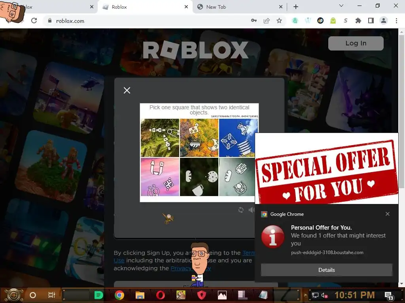
Task: Launch Opera browser from the taskbar
Action: [x=161, y=295]
